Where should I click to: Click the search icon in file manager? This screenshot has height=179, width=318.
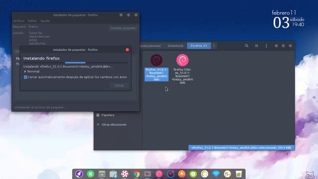[246, 46]
